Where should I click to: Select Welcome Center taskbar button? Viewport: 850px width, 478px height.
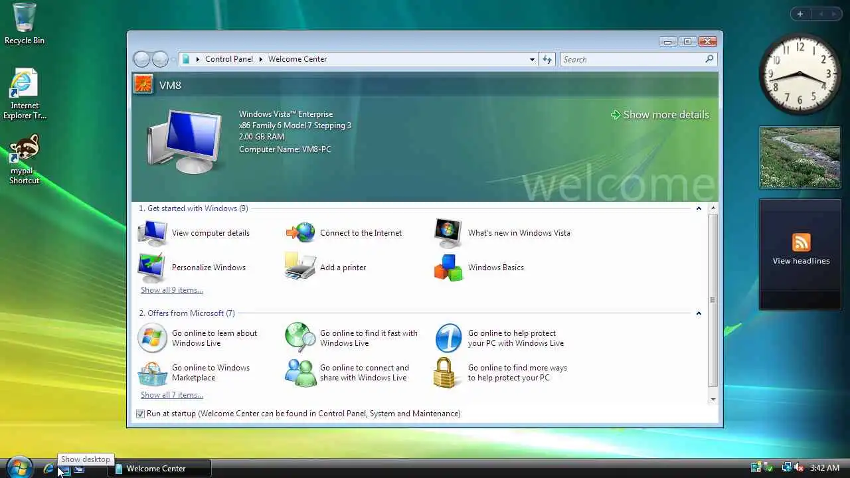pos(159,469)
